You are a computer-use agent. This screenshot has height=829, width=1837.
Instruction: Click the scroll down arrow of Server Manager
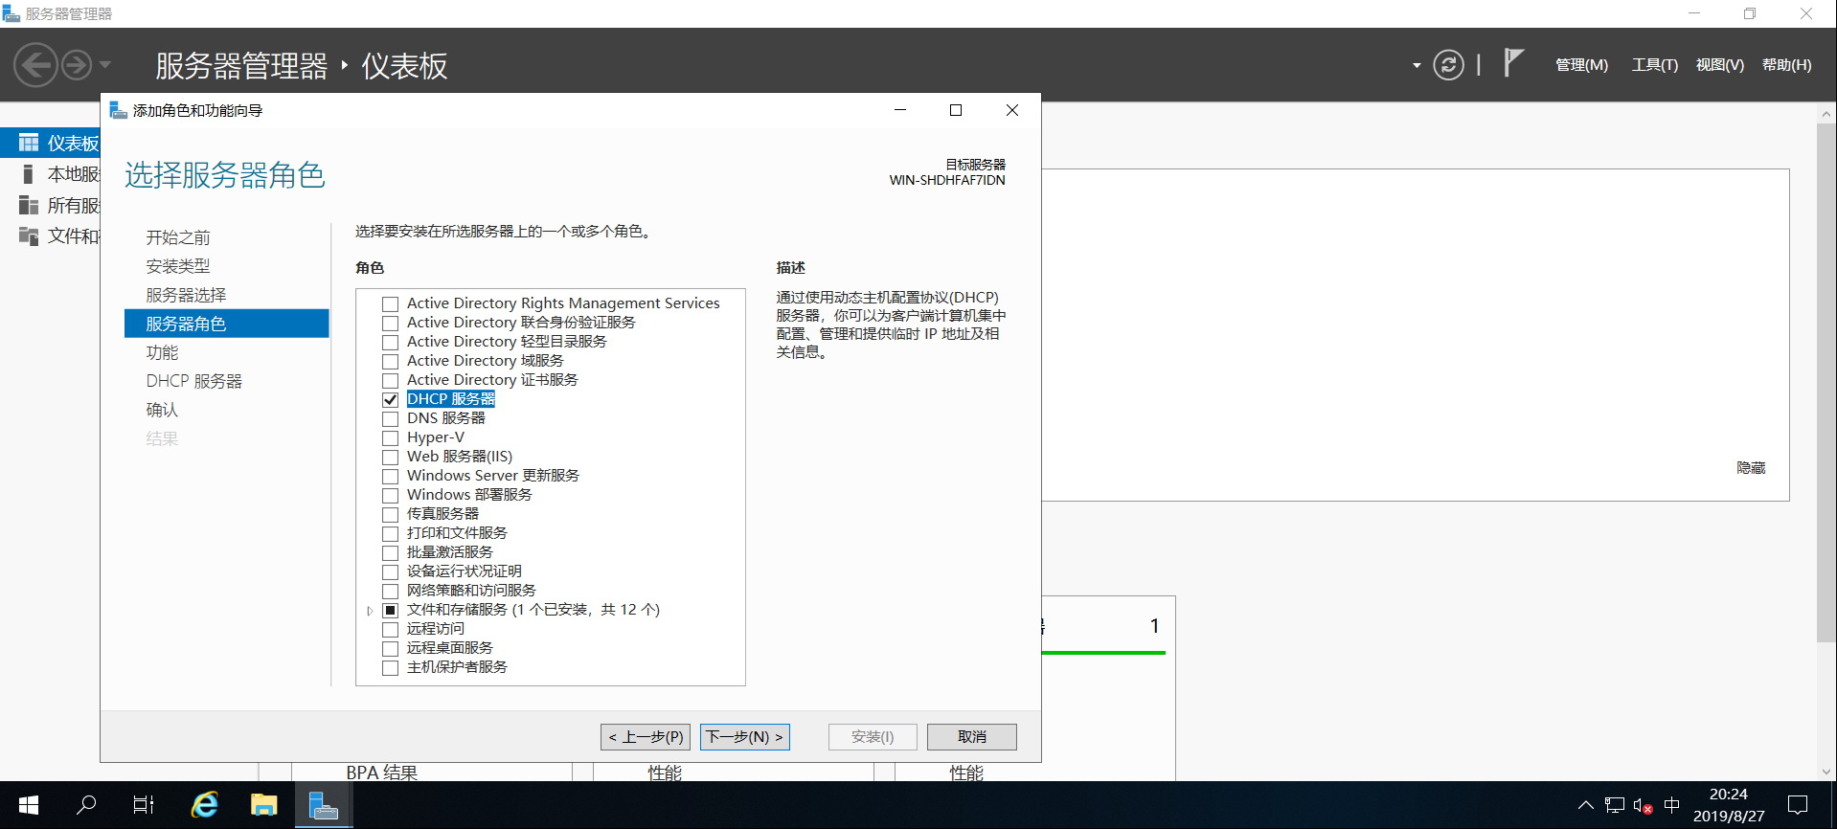point(1826,772)
